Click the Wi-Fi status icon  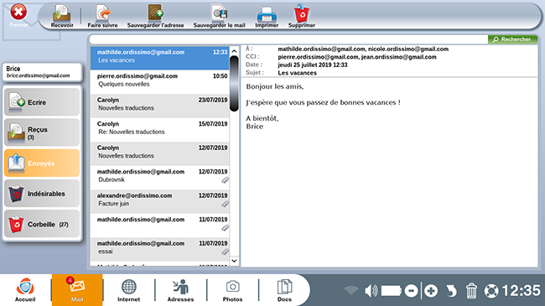351,290
